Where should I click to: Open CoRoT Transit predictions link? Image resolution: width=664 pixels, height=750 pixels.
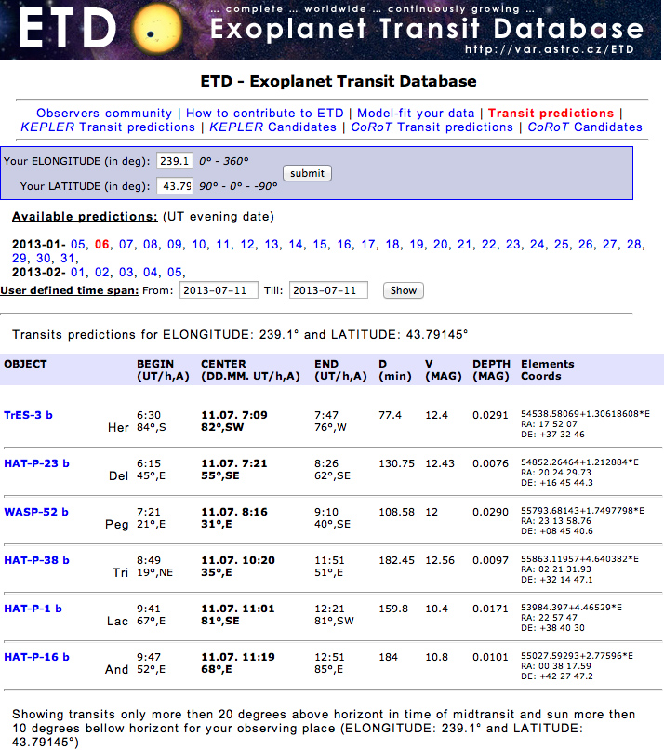[x=432, y=127]
